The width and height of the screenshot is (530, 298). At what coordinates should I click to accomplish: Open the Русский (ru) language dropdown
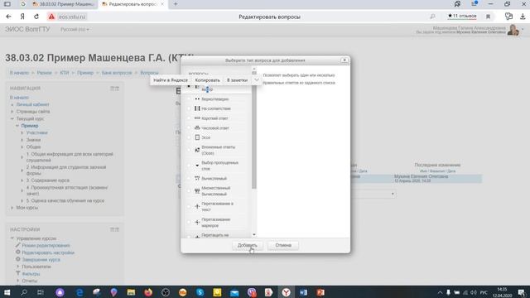tap(75, 30)
